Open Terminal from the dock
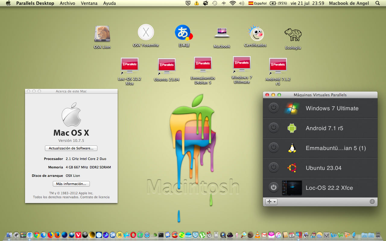The height and width of the screenshot is (241, 386). pos(161,235)
